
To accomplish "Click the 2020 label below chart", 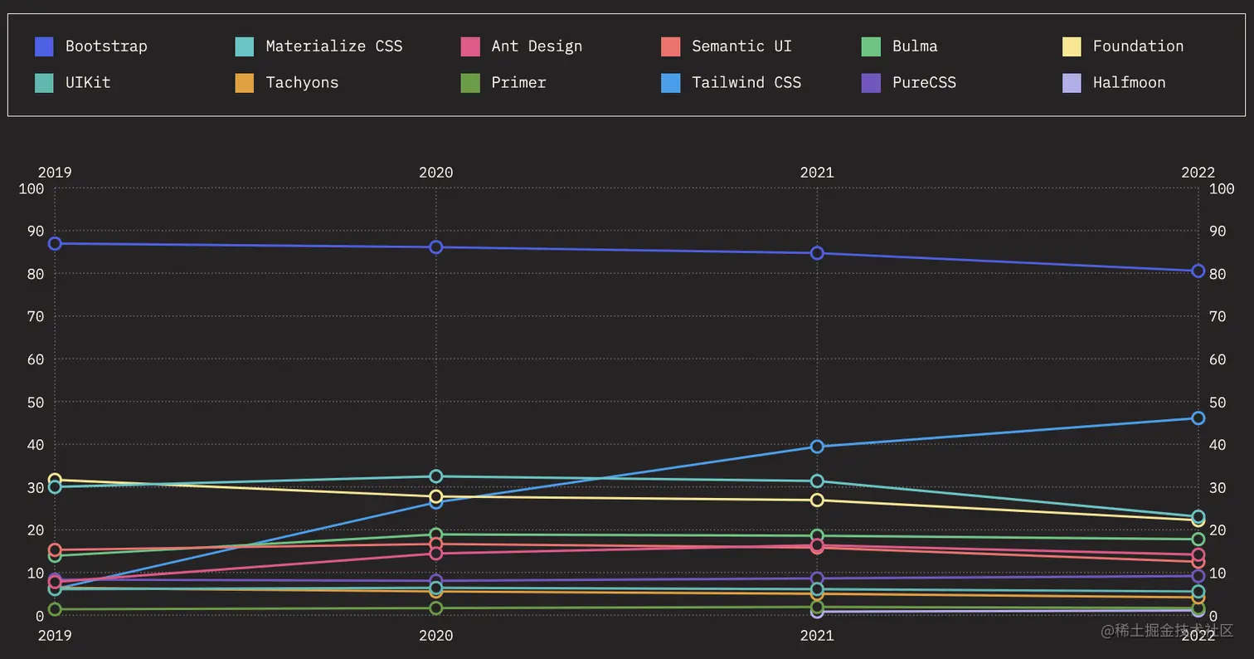I will 436,636.
